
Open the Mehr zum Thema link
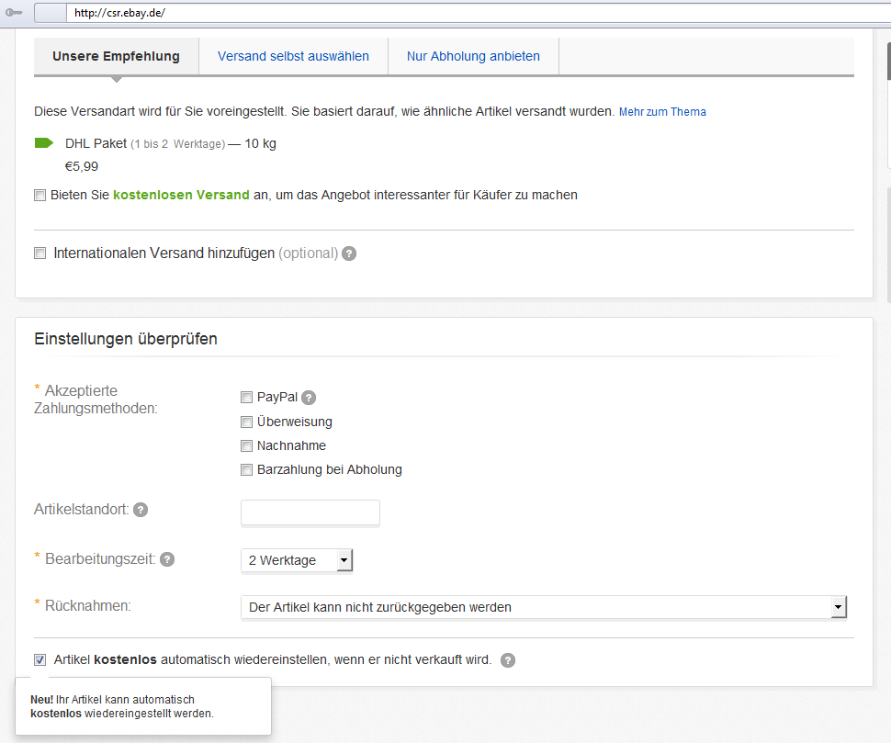(662, 112)
